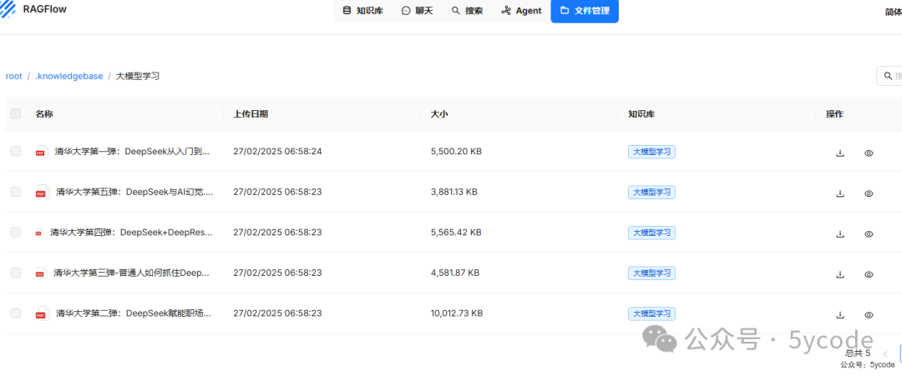The width and height of the screenshot is (902, 376).
Task: Check the 清华大学第四弹 file row checkbox
Action: 16,233
